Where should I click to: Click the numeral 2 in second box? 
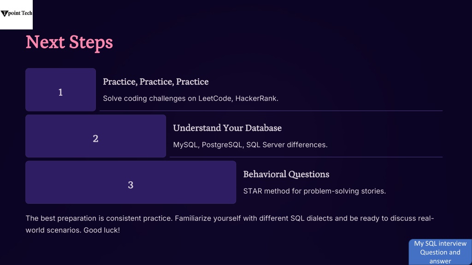[x=95, y=138]
